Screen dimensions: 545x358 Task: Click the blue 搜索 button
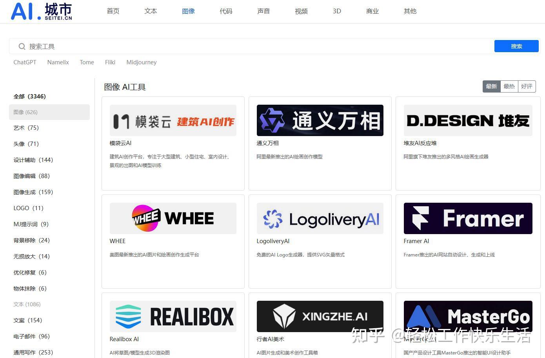(516, 46)
